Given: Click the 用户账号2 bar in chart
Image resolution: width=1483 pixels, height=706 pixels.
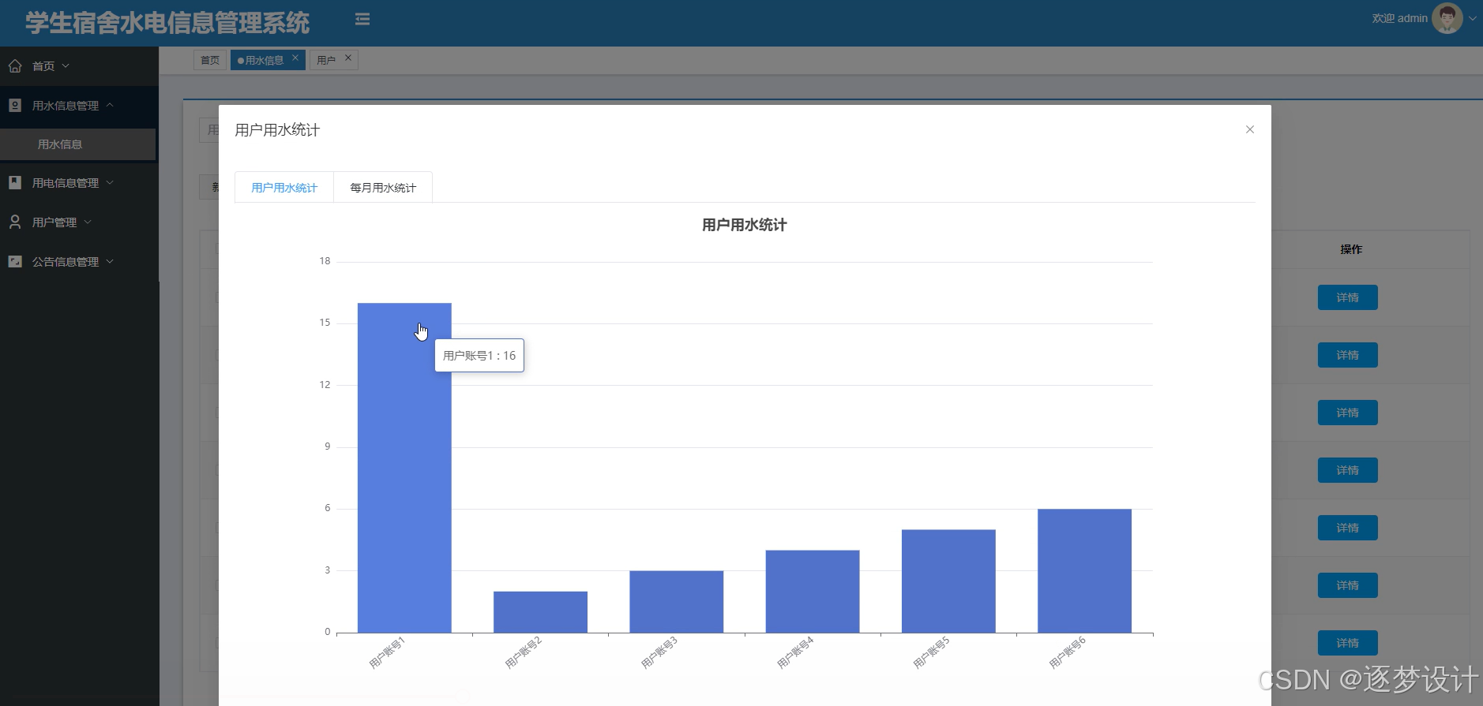Looking at the screenshot, I should [540, 612].
